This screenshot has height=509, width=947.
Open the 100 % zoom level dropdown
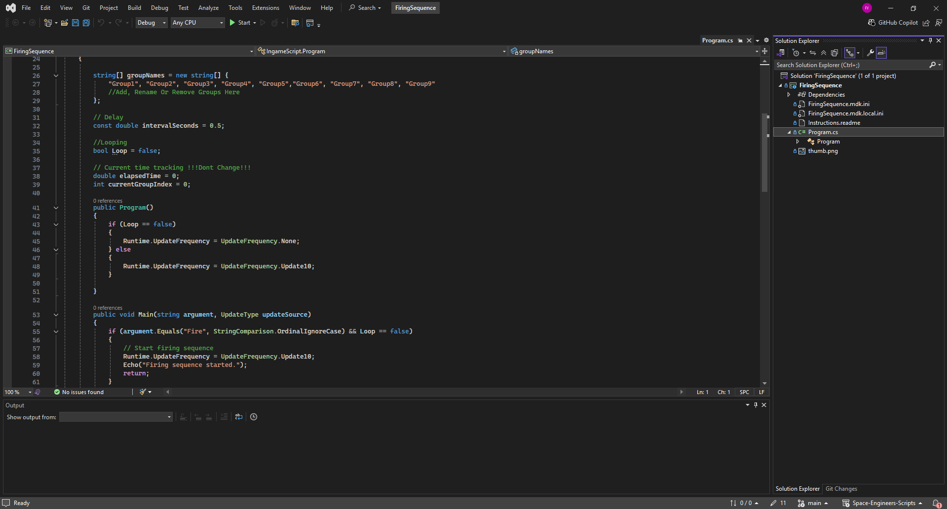click(x=18, y=392)
